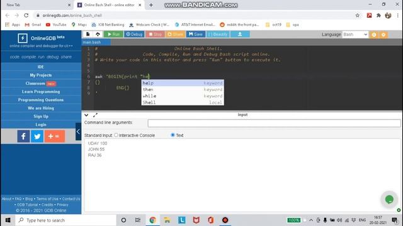Open the Bandicam recorder taskbar icon
The width and height of the screenshot is (403, 226).
coord(225,220)
